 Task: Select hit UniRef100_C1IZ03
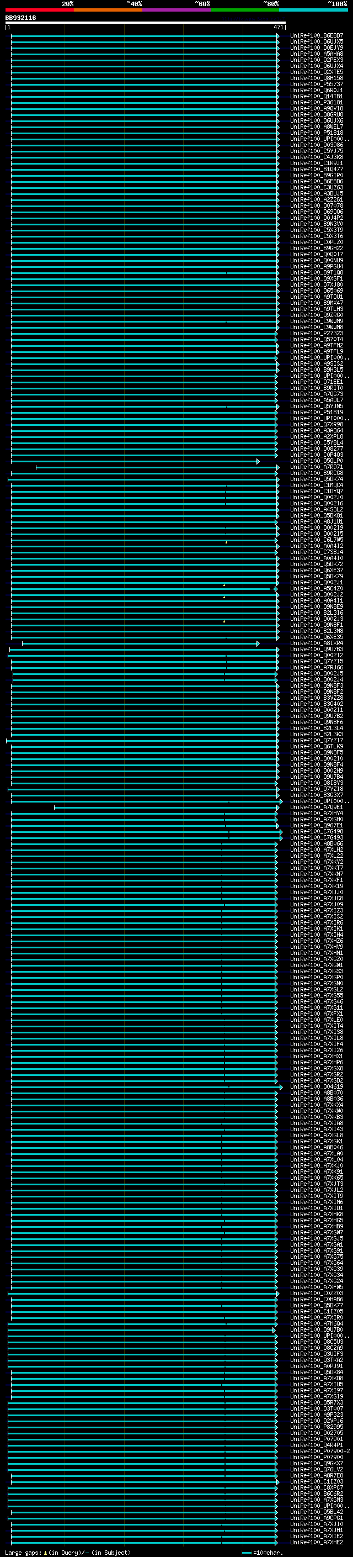[x=317, y=1481]
